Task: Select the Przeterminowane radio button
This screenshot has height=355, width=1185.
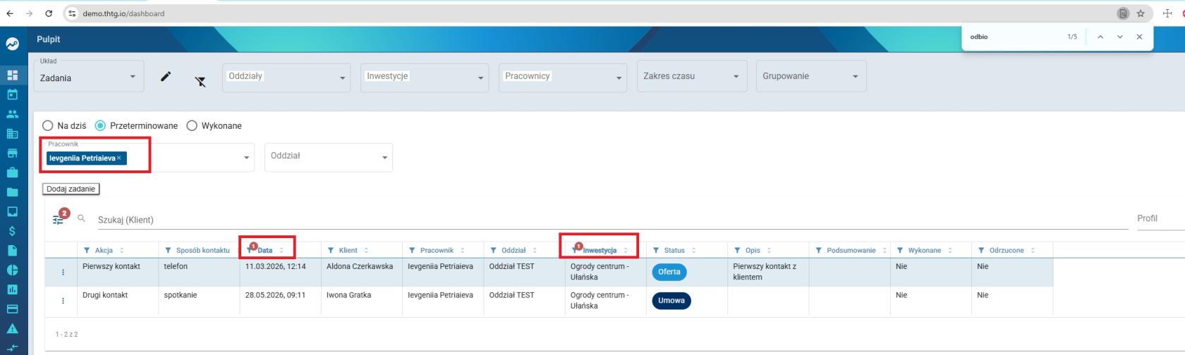Action: pyautogui.click(x=100, y=125)
